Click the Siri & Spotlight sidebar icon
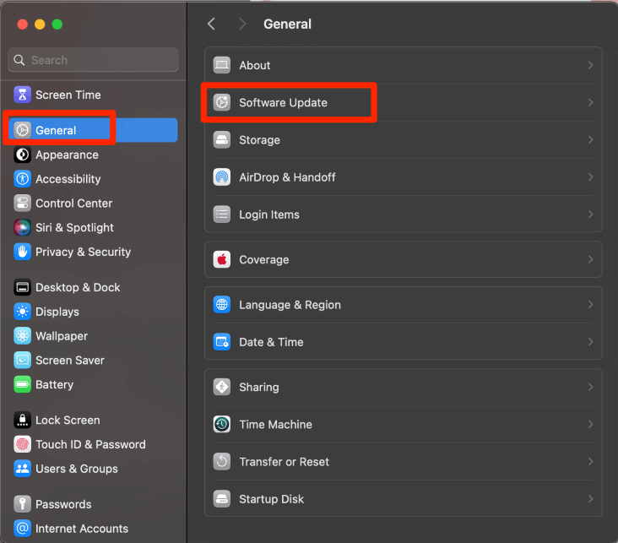 [22, 227]
